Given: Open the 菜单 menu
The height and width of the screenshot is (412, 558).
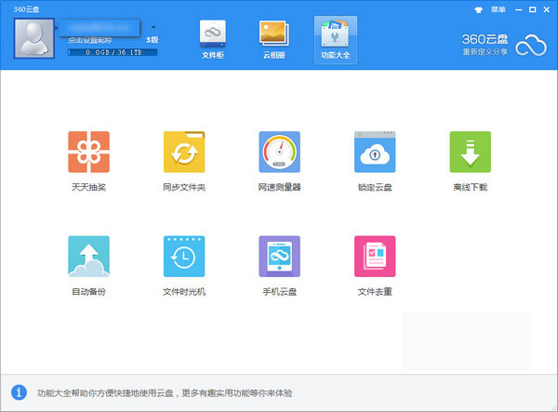Looking at the screenshot, I should pyautogui.click(x=498, y=9).
